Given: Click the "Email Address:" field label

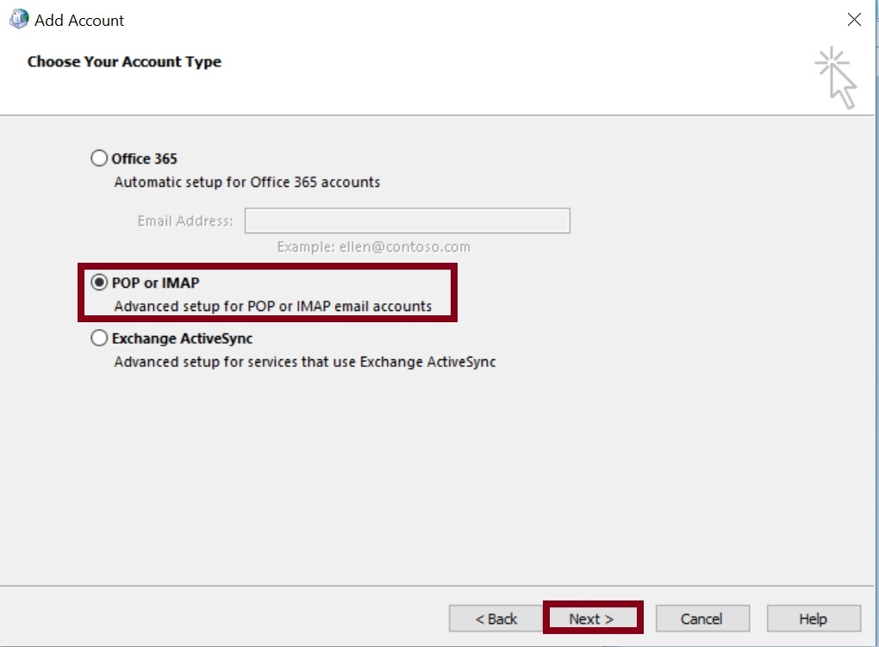Looking at the screenshot, I should pyautogui.click(x=185, y=221).
